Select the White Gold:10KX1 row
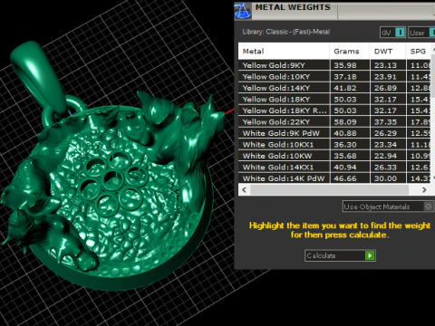Image resolution: width=435 pixels, height=326 pixels. [334, 145]
